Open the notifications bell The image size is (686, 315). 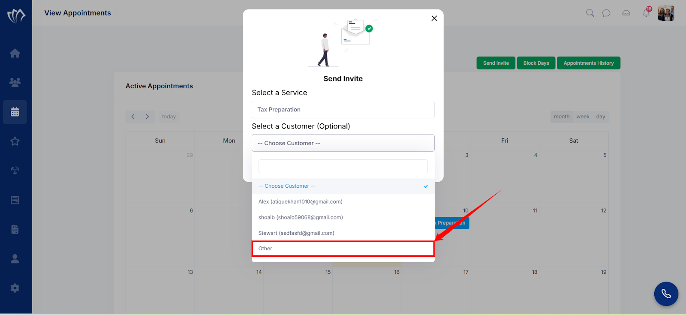646,13
